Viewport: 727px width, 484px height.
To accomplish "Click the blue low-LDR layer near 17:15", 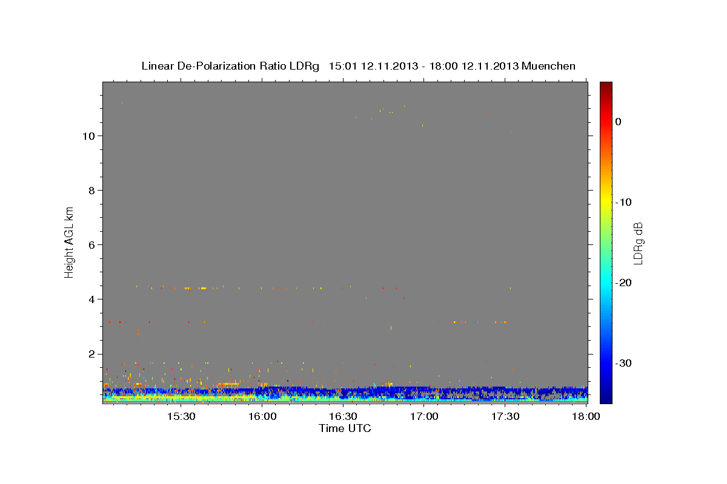I will click(x=465, y=390).
